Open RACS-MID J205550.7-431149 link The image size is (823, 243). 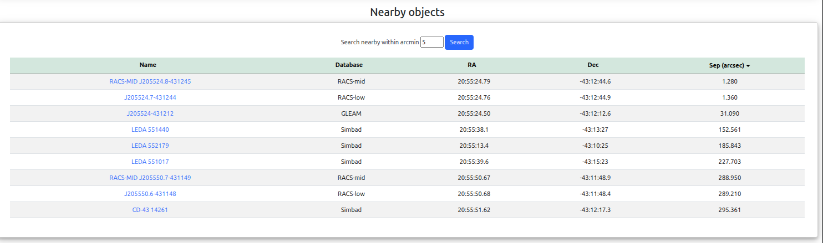pos(150,178)
